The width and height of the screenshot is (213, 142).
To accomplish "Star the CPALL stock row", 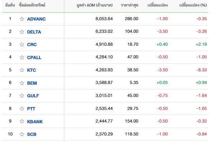I will 22,57.
